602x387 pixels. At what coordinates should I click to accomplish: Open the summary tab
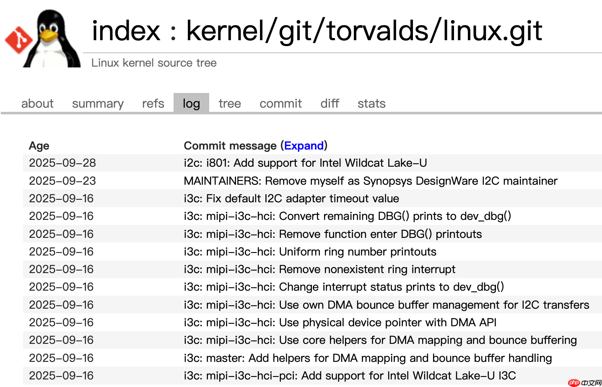98,103
